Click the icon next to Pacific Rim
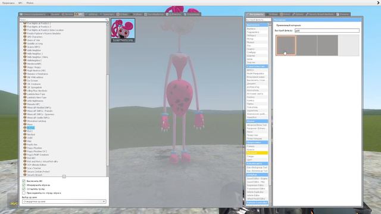 pos(25,144)
